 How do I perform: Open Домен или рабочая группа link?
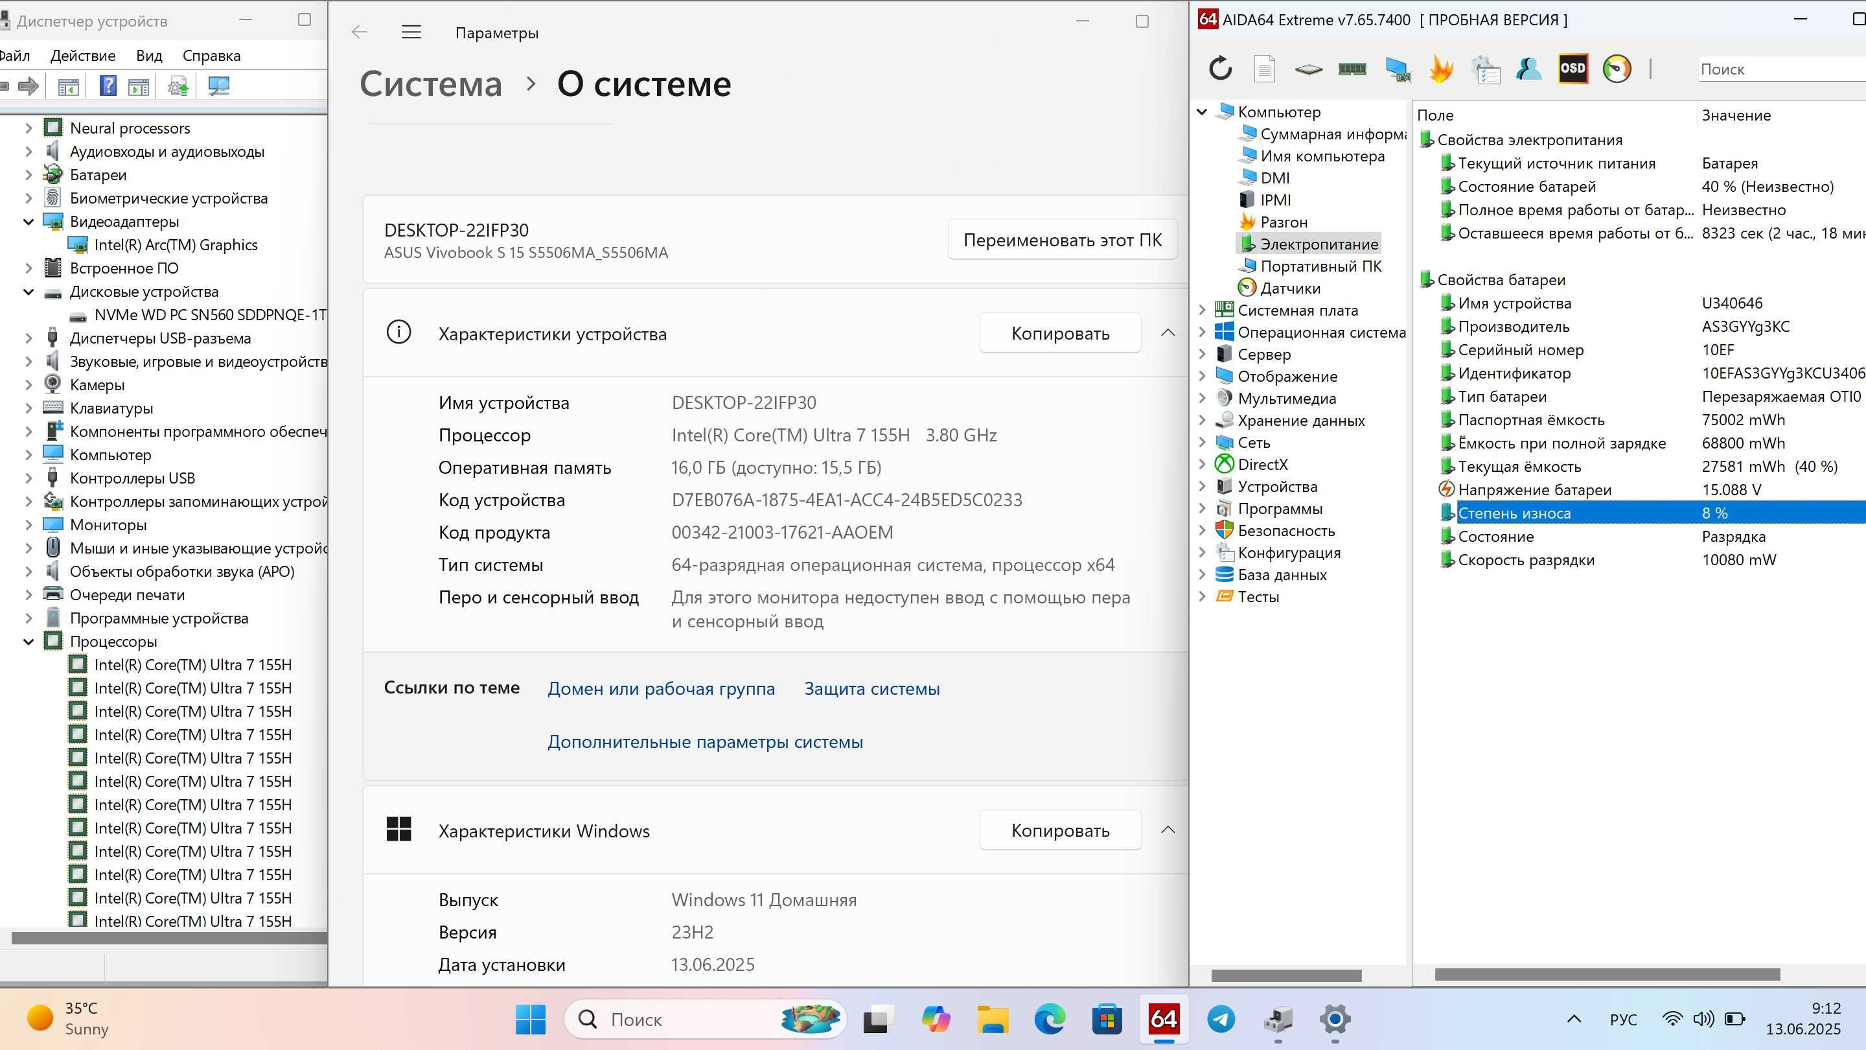pos(661,688)
